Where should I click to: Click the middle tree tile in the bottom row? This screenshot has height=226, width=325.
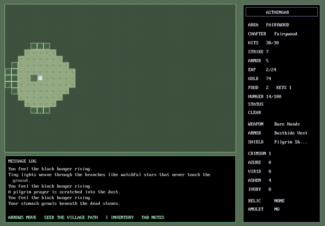tap(40, 110)
